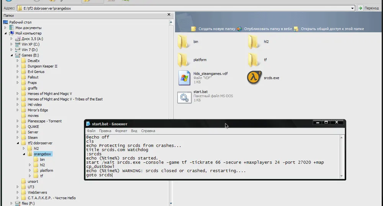Open the Файл menu in Notepad

(91, 131)
